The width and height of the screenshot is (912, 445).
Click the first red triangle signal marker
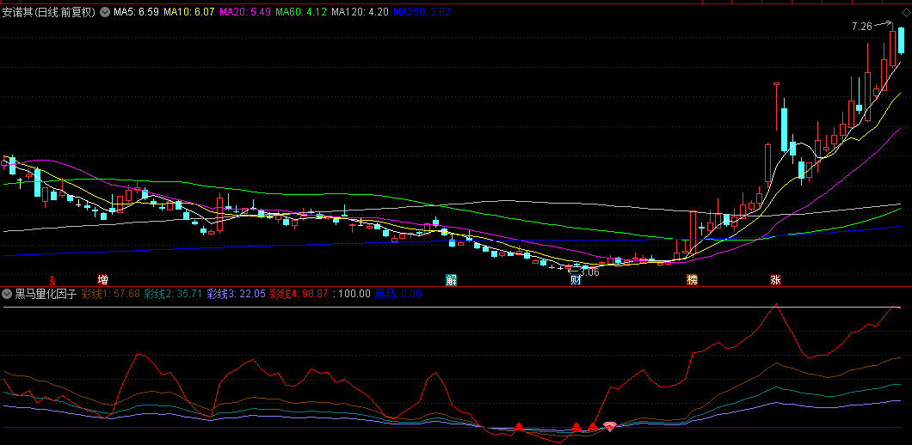pyautogui.click(x=519, y=426)
